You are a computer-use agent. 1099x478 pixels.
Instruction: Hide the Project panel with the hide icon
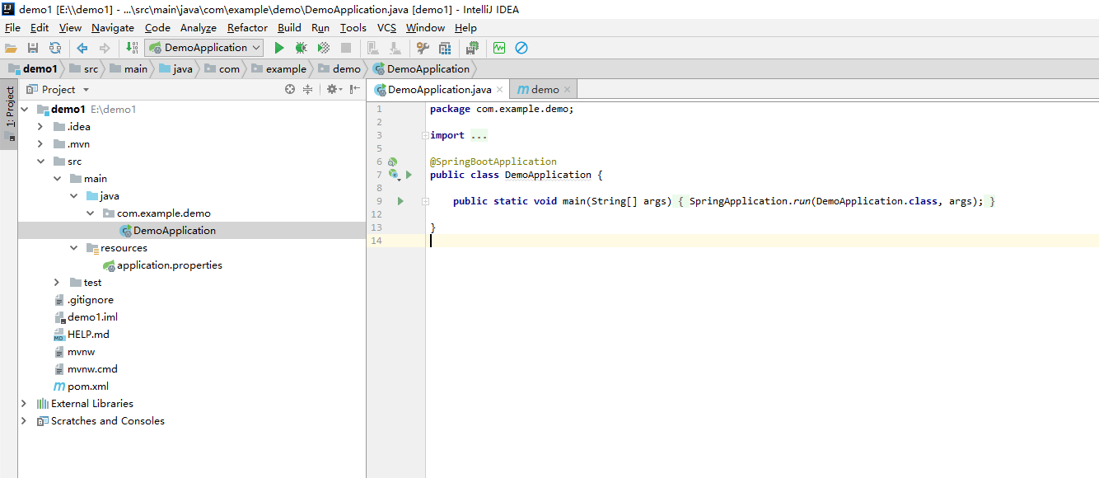pos(355,90)
